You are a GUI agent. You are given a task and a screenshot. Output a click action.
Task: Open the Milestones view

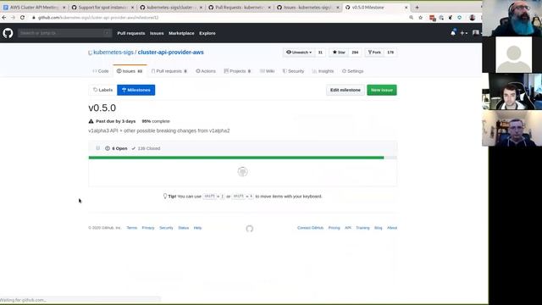[x=136, y=90]
